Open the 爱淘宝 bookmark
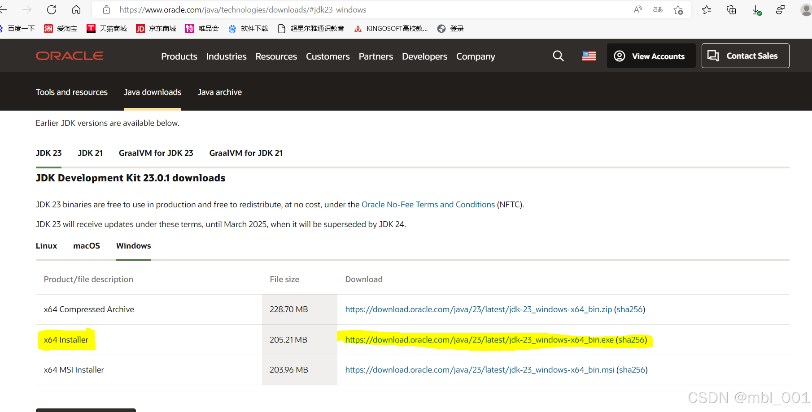 tap(61, 29)
